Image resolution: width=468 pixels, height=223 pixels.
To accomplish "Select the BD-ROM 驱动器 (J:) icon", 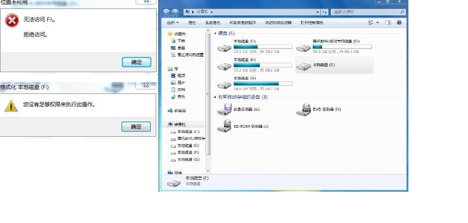I will point(225,126).
